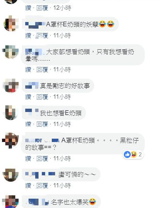Click avatar beside '我也想看E奶頭' comment
Viewport: 160px width, 208px height.
tap(11, 112)
